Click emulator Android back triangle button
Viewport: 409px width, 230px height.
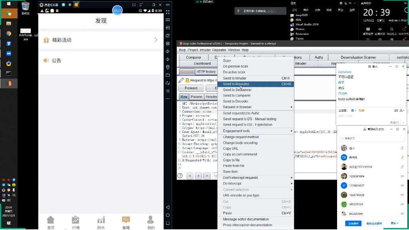tap(168, 207)
